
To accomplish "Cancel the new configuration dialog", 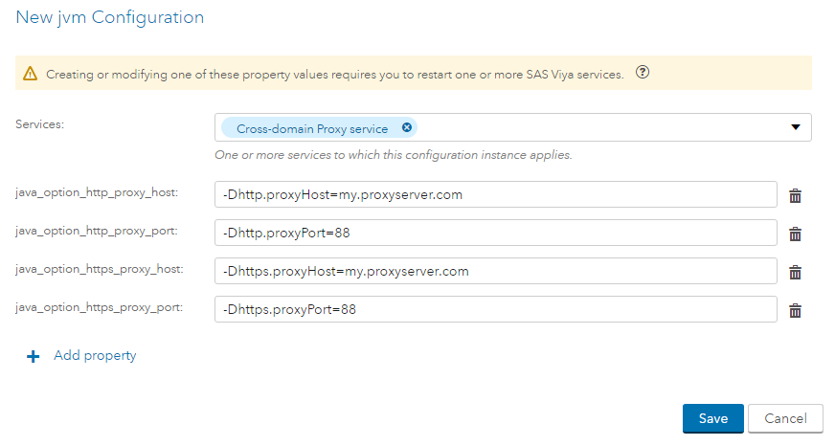I will 785,418.
